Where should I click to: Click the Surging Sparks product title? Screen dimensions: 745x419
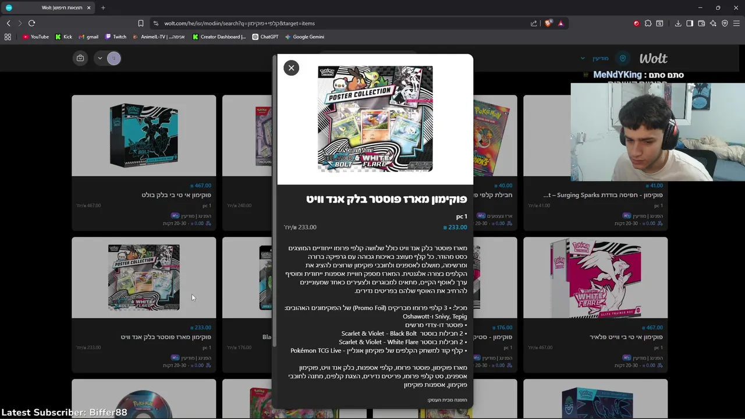point(604,195)
